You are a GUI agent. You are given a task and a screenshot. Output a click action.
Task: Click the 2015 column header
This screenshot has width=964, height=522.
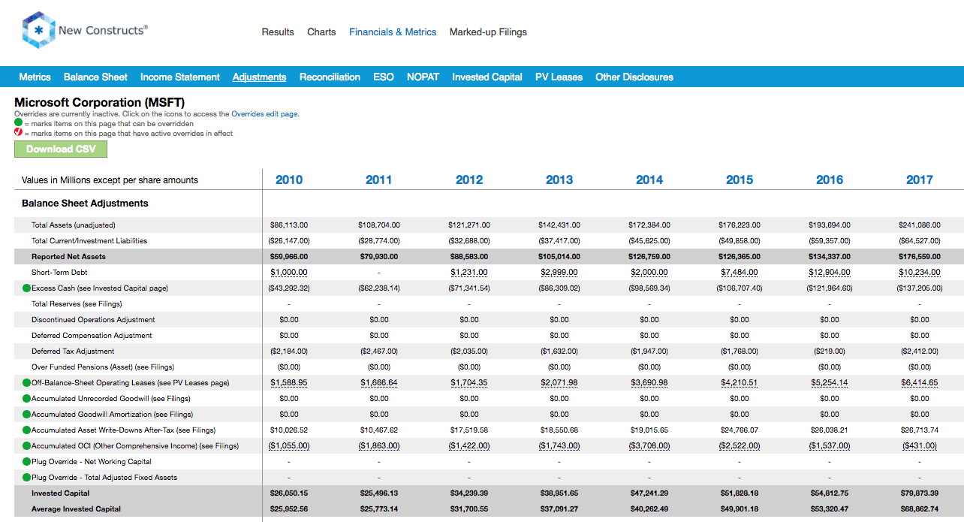[x=740, y=180]
